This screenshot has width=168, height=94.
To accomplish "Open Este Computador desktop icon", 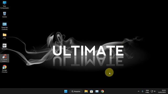I will pyautogui.click(x=4, y=5).
